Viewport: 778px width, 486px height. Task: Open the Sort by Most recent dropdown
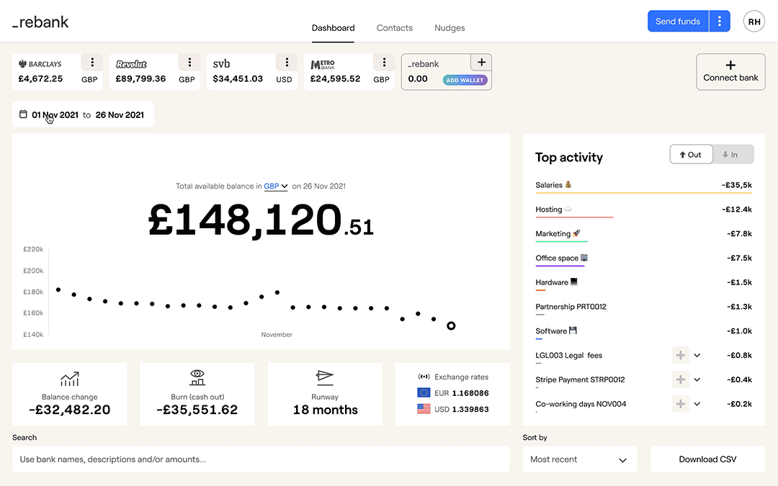[x=580, y=459]
